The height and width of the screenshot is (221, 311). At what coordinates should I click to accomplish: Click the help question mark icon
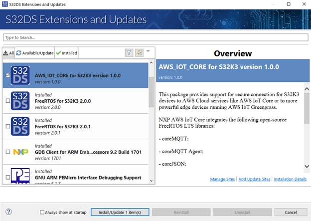pyautogui.click(x=8, y=212)
